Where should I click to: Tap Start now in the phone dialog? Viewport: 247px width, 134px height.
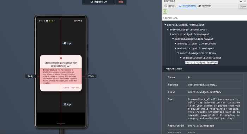75,88
